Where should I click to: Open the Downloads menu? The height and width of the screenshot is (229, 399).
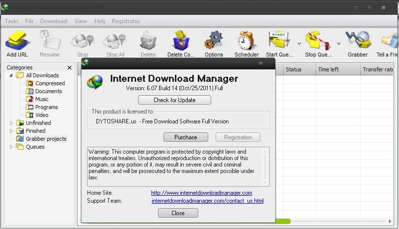[x=54, y=21]
